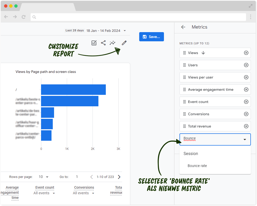Click the browser address bar
Image resolution: width=257 pixels, height=206 pixels.
click(x=138, y=17)
